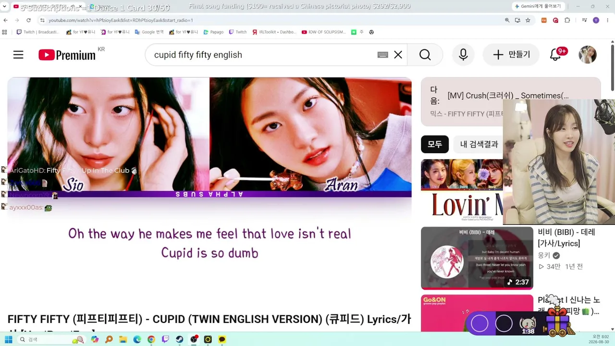Reload the current page
This screenshot has width=615, height=346.
(29, 20)
